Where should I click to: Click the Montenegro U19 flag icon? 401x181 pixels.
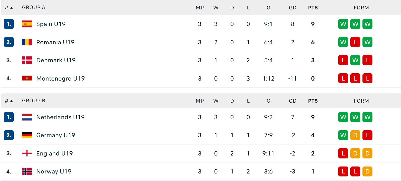pyautogui.click(x=27, y=78)
